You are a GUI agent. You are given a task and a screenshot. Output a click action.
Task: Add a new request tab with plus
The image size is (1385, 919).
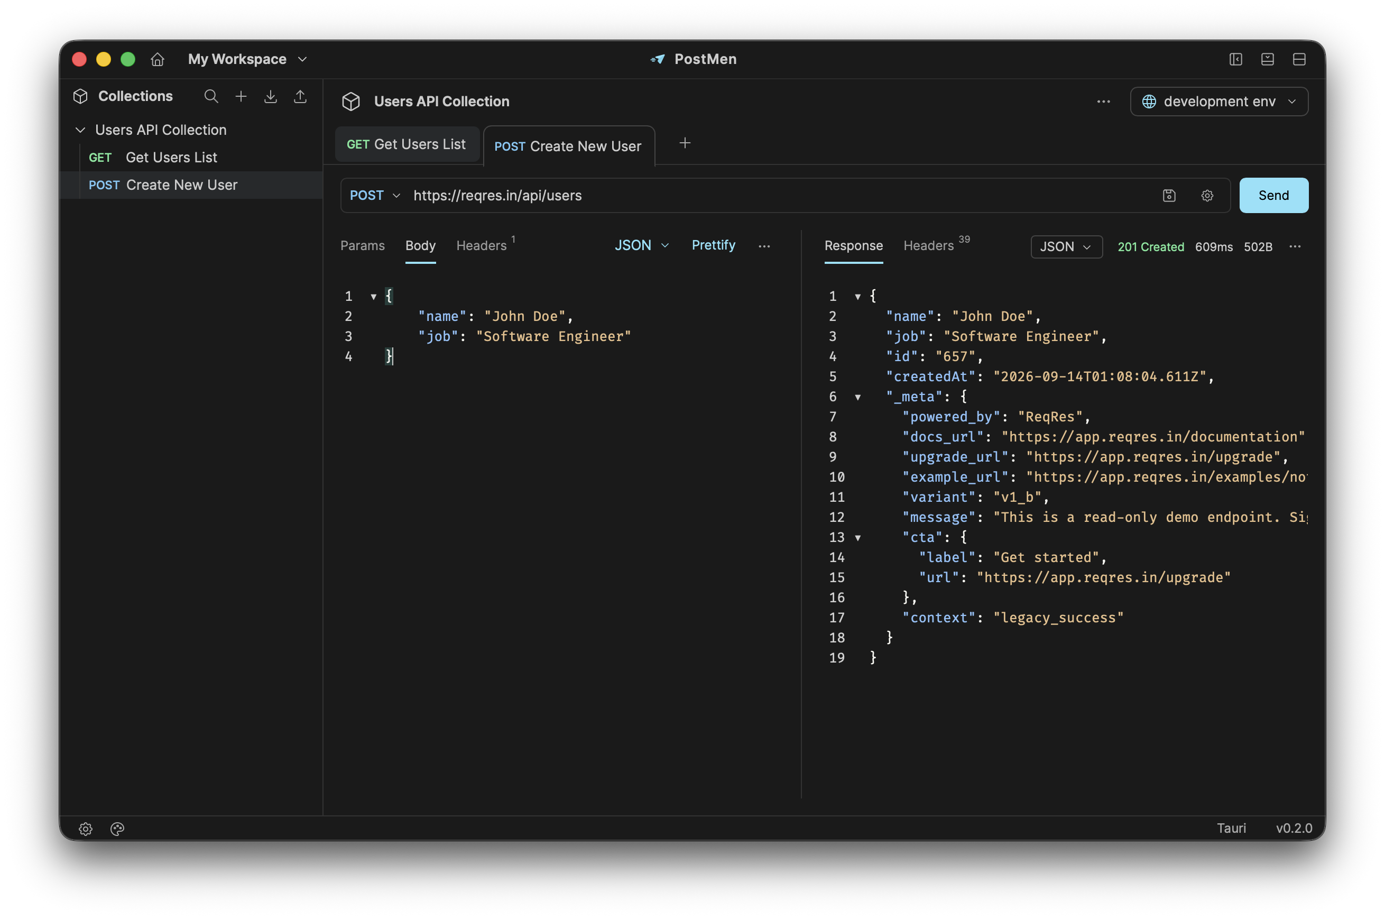(684, 143)
